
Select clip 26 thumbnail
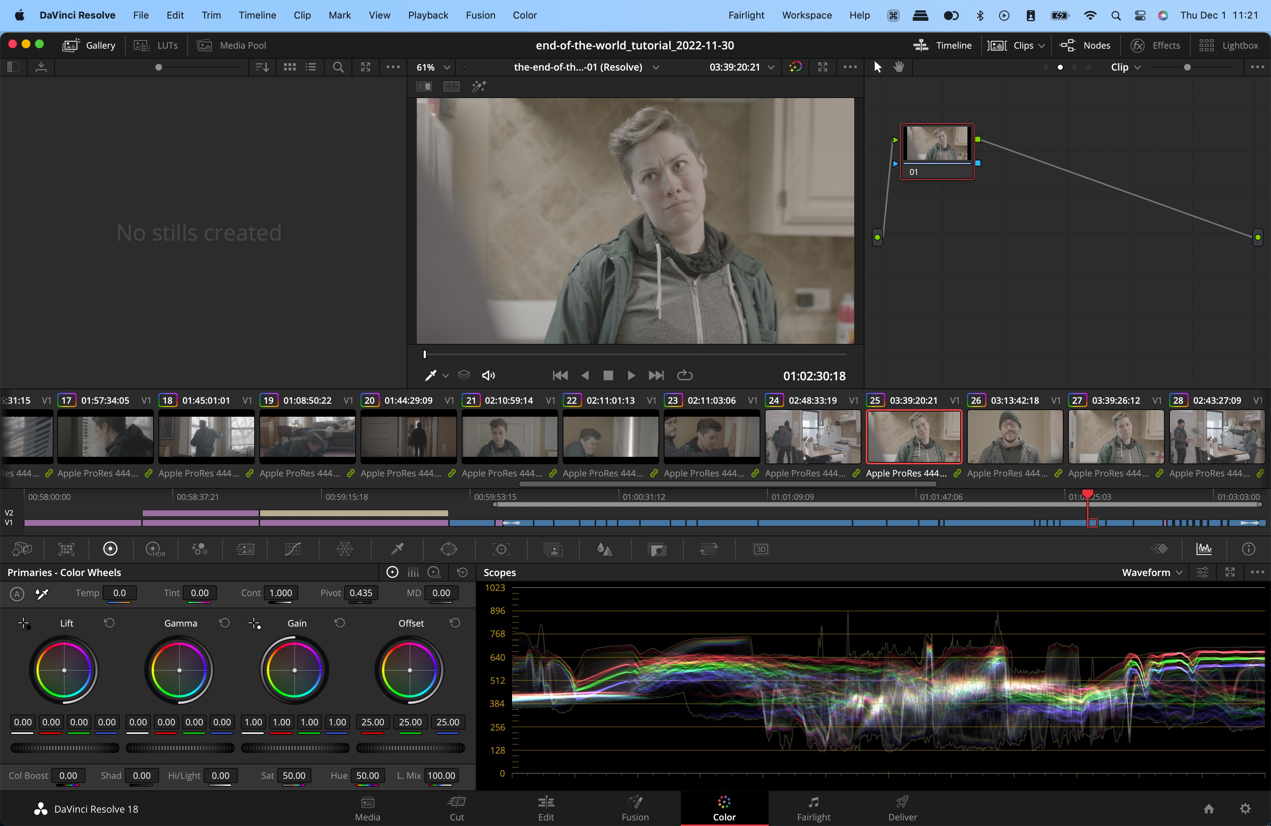pyautogui.click(x=1015, y=436)
